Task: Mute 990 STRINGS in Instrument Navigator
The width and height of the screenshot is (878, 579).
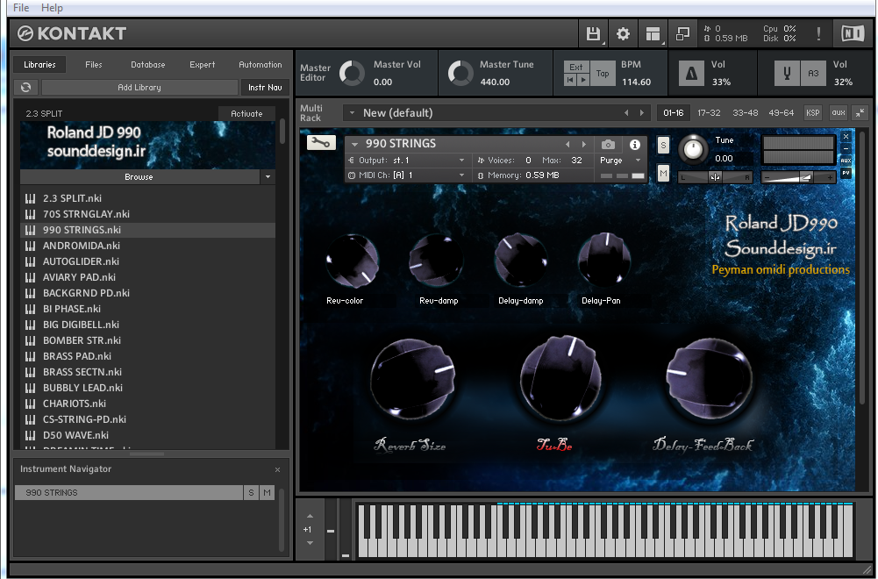Action: pyautogui.click(x=268, y=493)
